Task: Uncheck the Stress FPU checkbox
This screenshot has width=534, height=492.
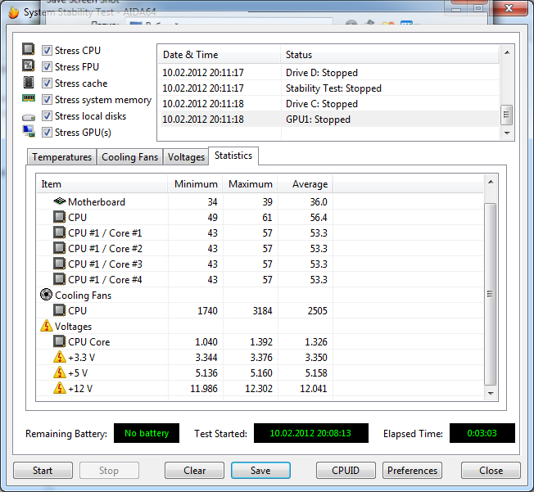Action: click(x=47, y=67)
